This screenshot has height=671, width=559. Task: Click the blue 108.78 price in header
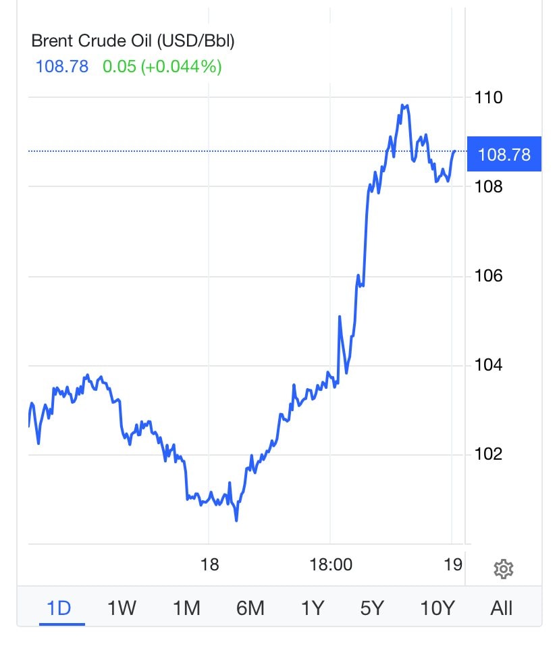60,66
